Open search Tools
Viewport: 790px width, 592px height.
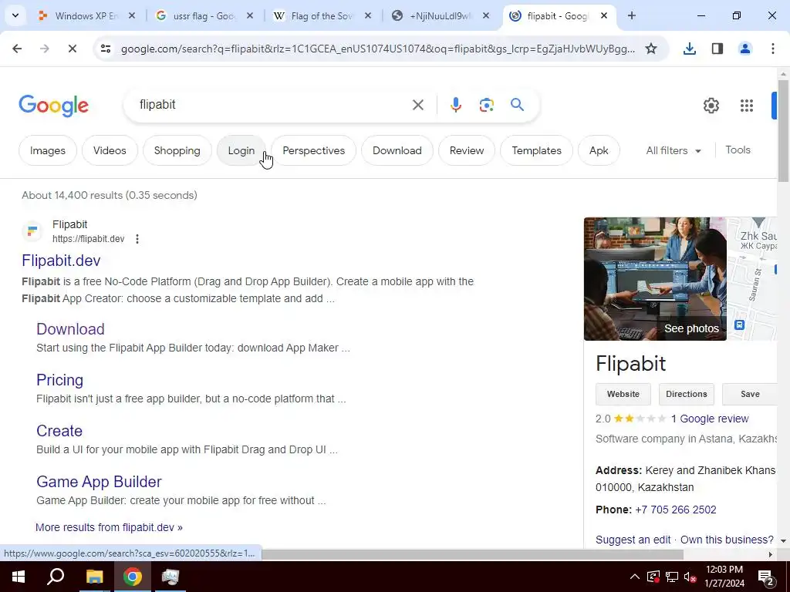[x=738, y=150]
